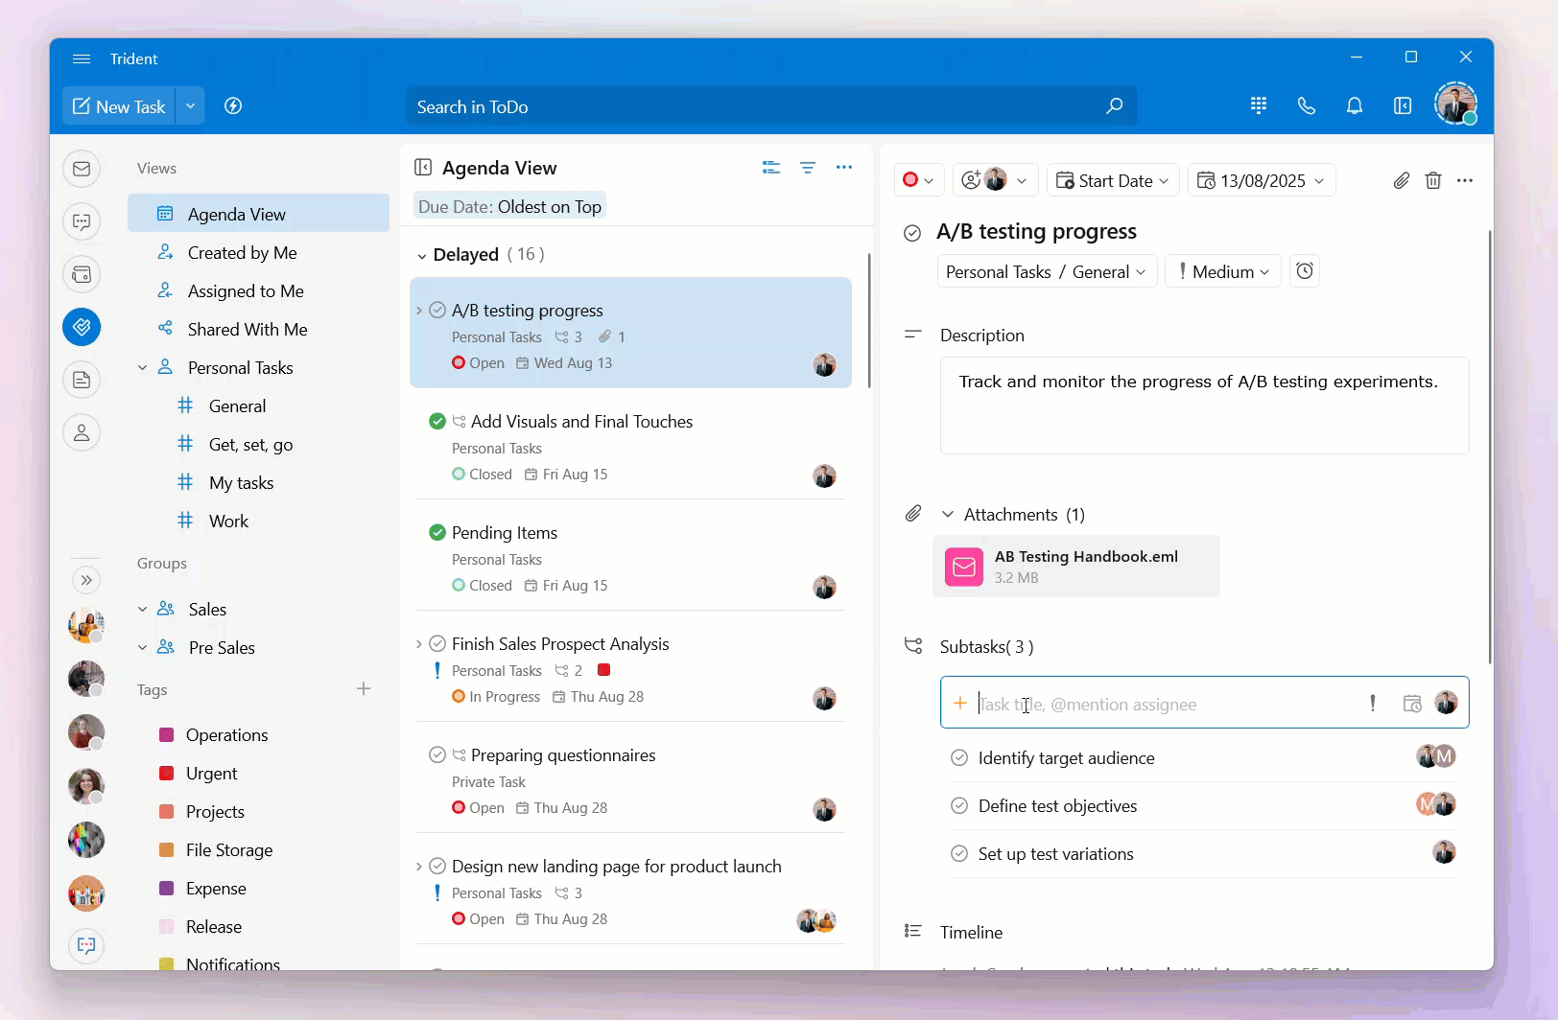Open the filter icon in Agenda View
This screenshot has height=1020, width=1558.
pos(807,168)
